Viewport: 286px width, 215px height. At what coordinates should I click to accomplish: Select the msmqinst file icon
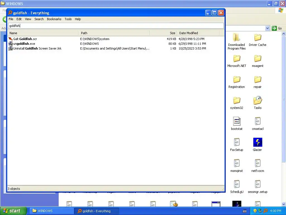237,163
